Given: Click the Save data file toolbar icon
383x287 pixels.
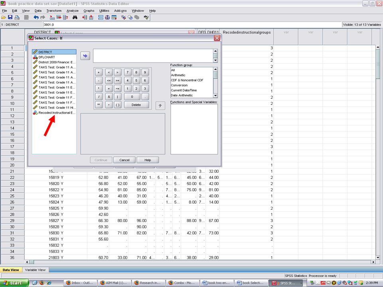Looking at the screenshot, I should tap(10, 18).
